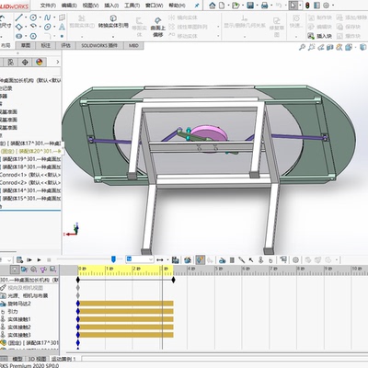Select 装配体18^301 tree item
This screenshot has height=368, width=368.
pyautogui.click(x=30, y=167)
